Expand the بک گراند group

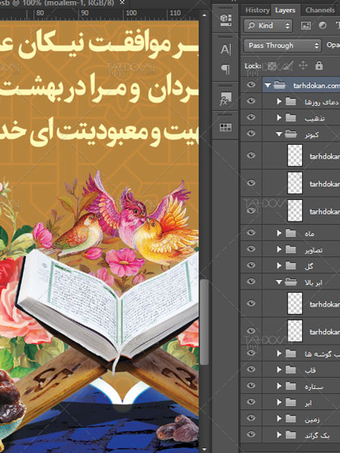pos(279,434)
